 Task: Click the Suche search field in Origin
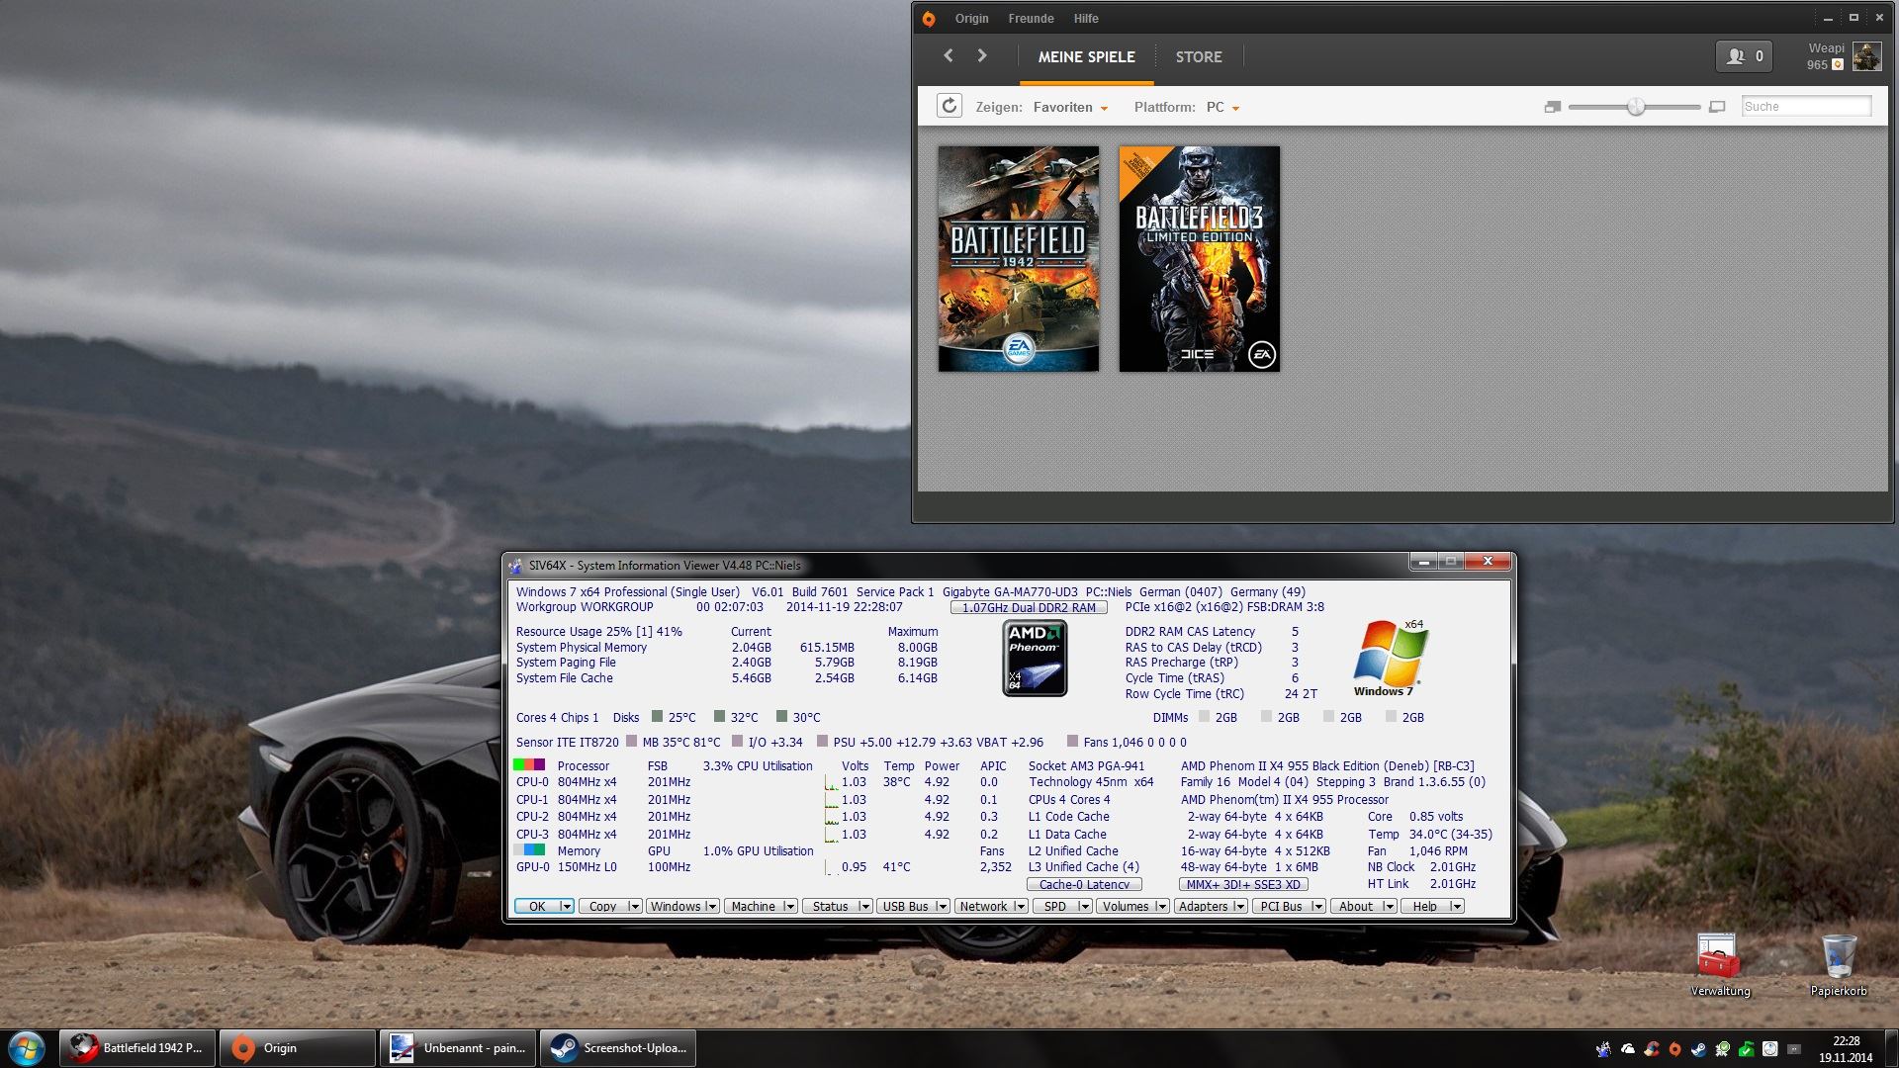1805,106
